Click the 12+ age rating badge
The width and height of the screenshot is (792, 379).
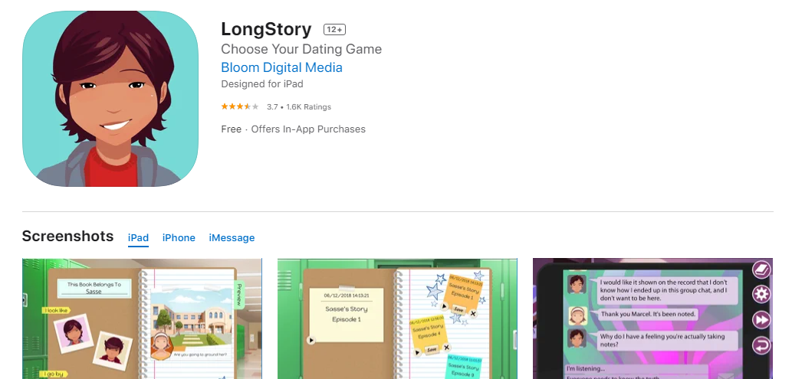[x=334, y=30]
